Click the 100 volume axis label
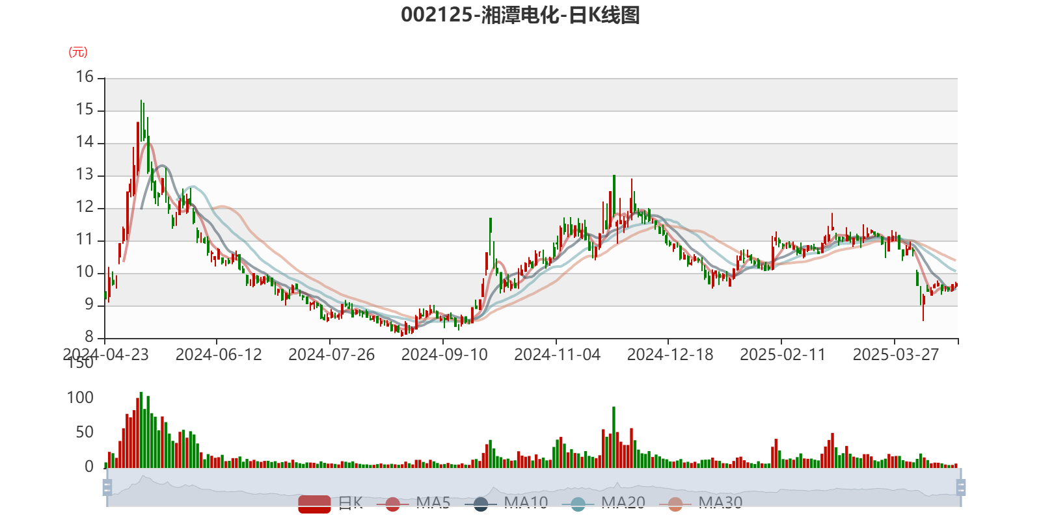The image size is (1041, 520). click(x=81, y=398)
